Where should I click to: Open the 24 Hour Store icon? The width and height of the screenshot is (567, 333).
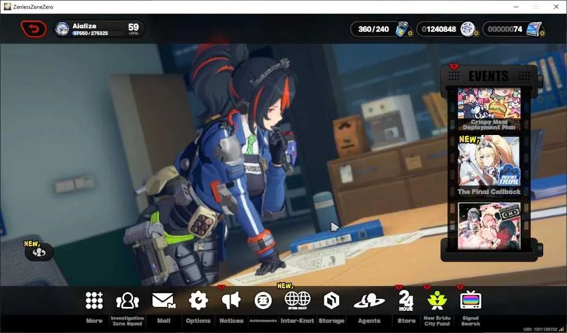tap(406, 301)
